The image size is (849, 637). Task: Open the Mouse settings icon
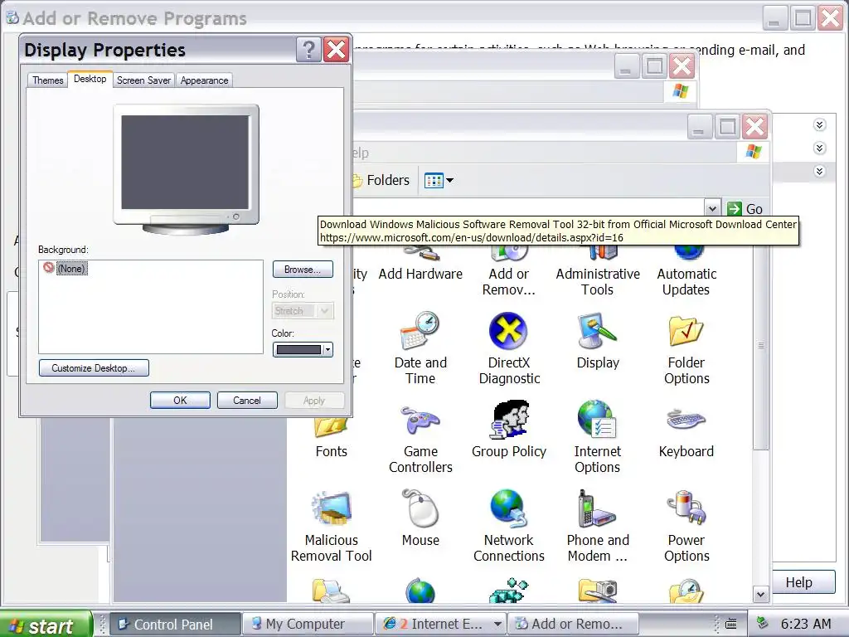420,518
